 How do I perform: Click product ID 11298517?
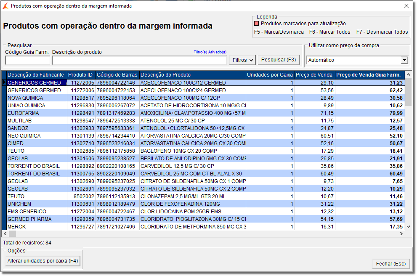coord(82,98)
